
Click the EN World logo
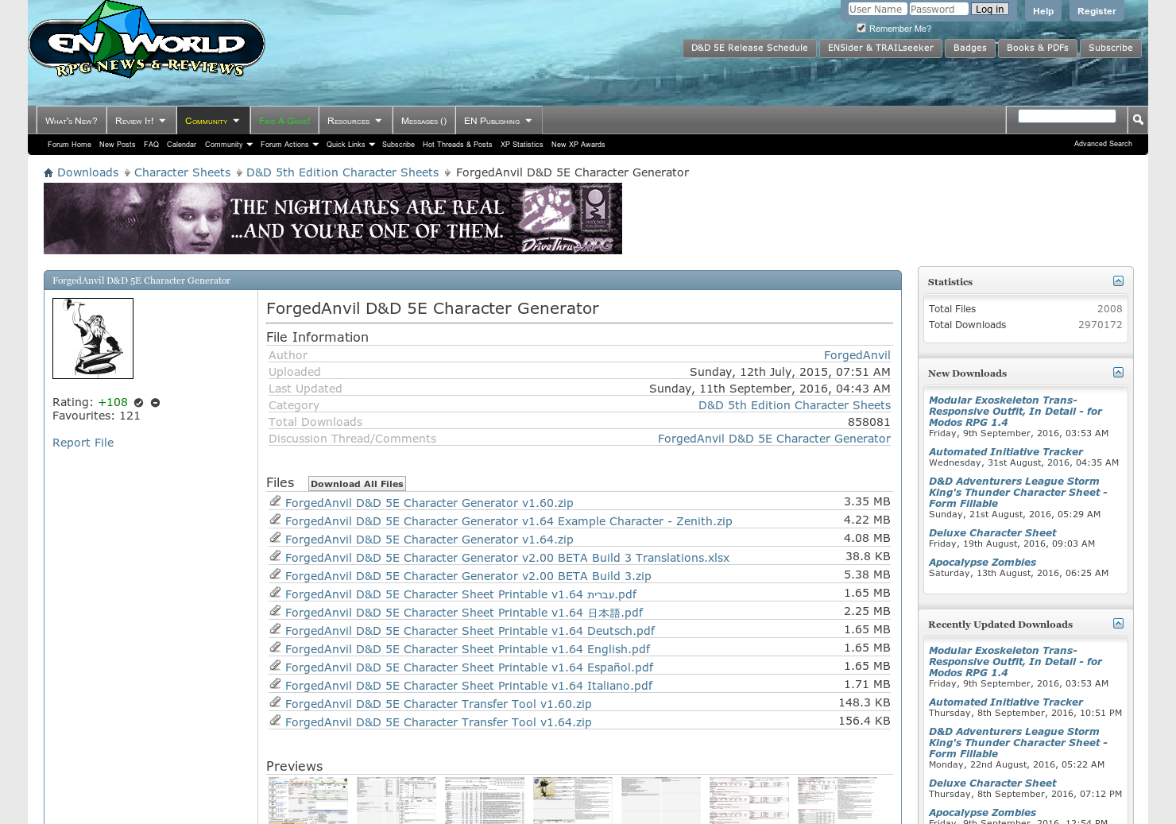[147, 41]
